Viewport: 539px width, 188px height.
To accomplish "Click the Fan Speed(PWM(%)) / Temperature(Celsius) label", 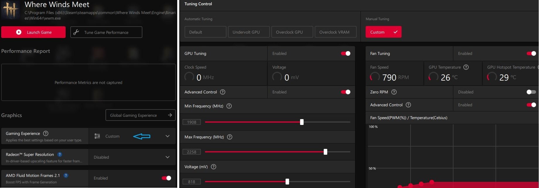I will point(409,118).
